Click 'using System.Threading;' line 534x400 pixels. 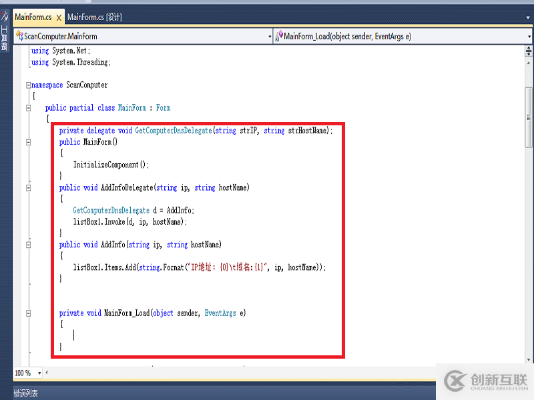(x=71, y=62)
